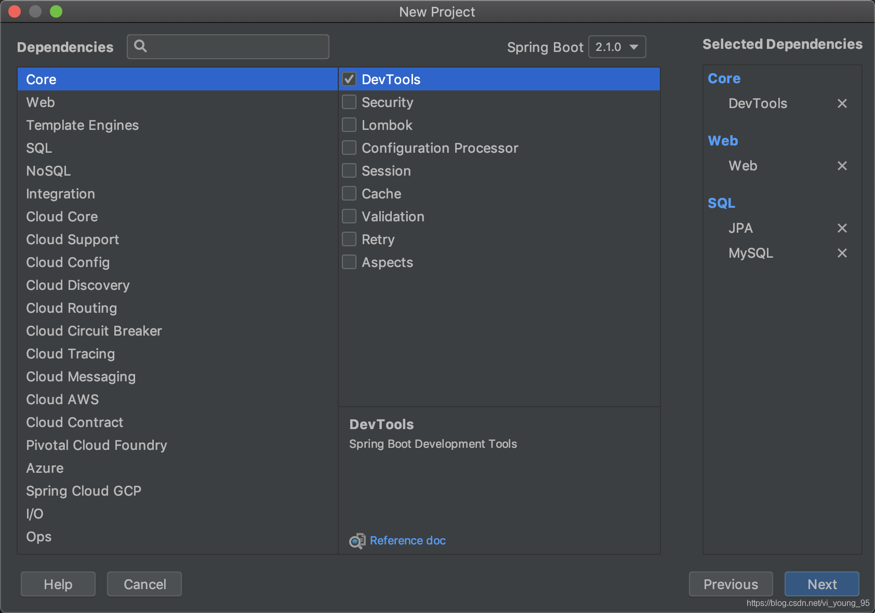Choose the Cloud Routing category
The height and width of the screenshot is (613, 875).
point(178,308)
